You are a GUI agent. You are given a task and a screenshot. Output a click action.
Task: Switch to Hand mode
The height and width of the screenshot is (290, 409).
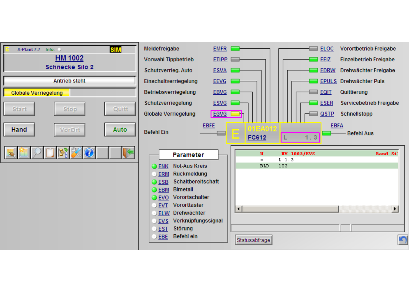[19, 130]
